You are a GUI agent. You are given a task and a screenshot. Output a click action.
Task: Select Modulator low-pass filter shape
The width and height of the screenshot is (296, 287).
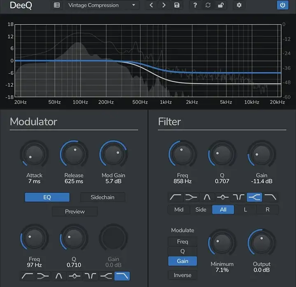(x=122, y=276)
